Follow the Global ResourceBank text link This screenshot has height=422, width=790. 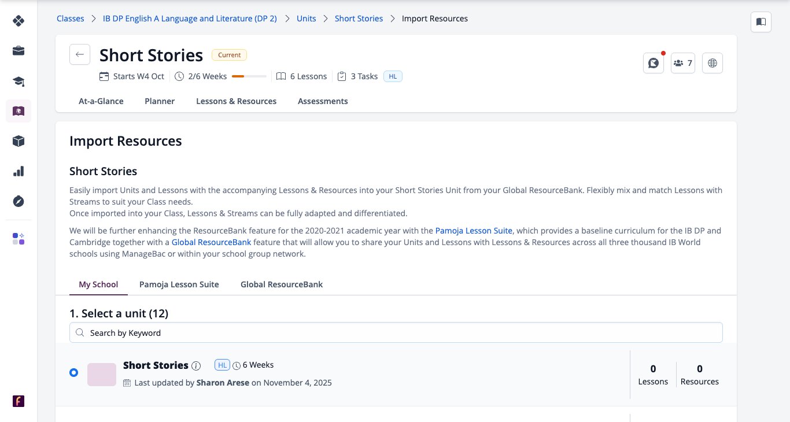pyautogui.click(x=212, y=242)
